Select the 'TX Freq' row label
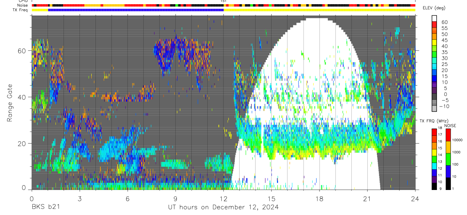467x215 pixels. (x=21, y=10)
